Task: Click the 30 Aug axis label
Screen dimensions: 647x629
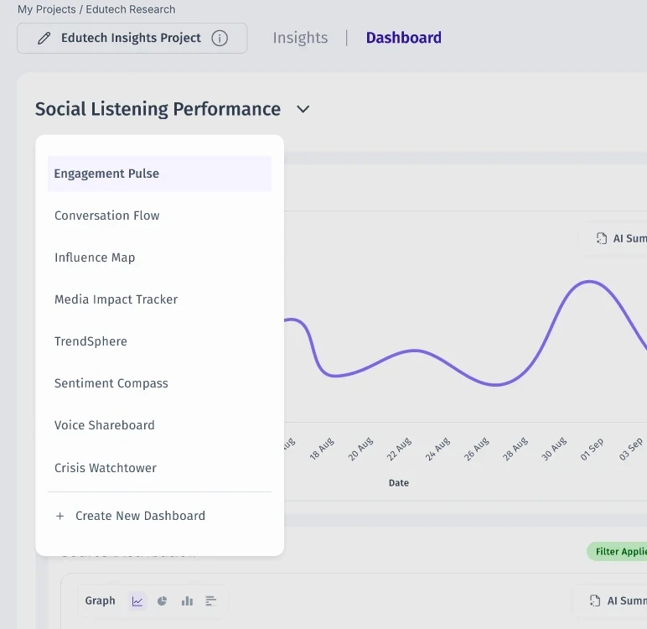Action: [553, 449]
